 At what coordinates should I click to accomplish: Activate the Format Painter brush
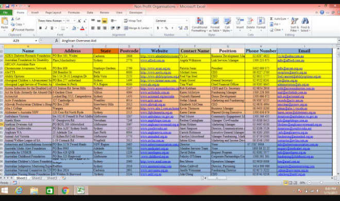tap(13, 30)
